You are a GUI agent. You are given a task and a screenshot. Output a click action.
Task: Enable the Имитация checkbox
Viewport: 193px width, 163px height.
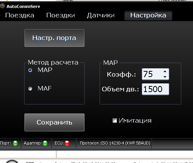click(x=115, y=120)
